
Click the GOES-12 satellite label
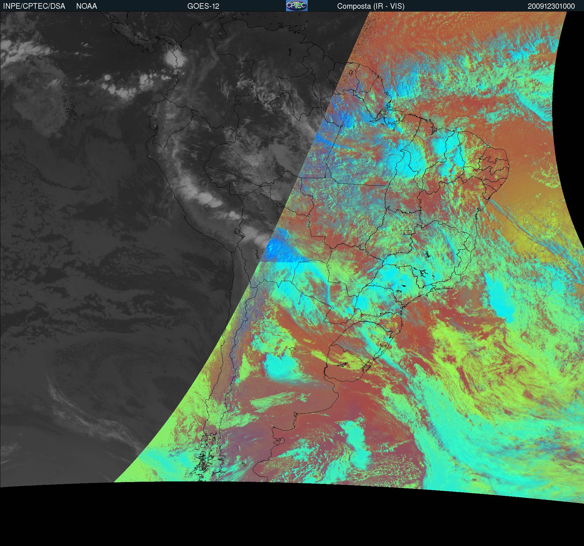203,6
